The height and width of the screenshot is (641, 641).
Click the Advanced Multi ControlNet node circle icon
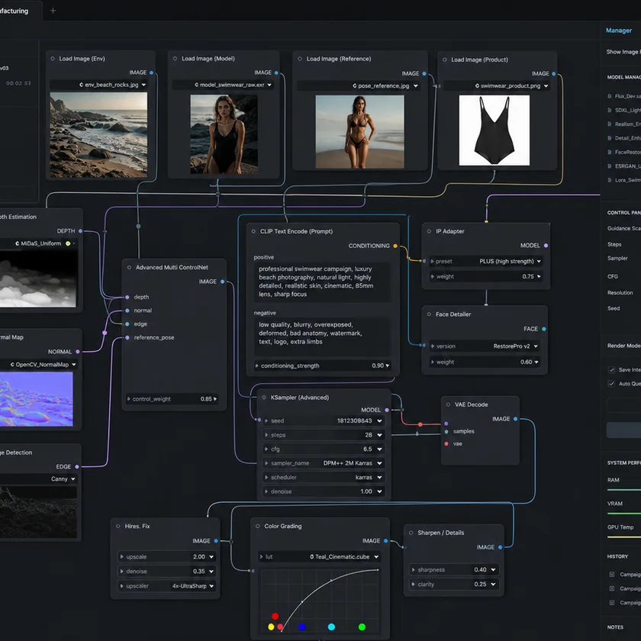coord(129,267)
